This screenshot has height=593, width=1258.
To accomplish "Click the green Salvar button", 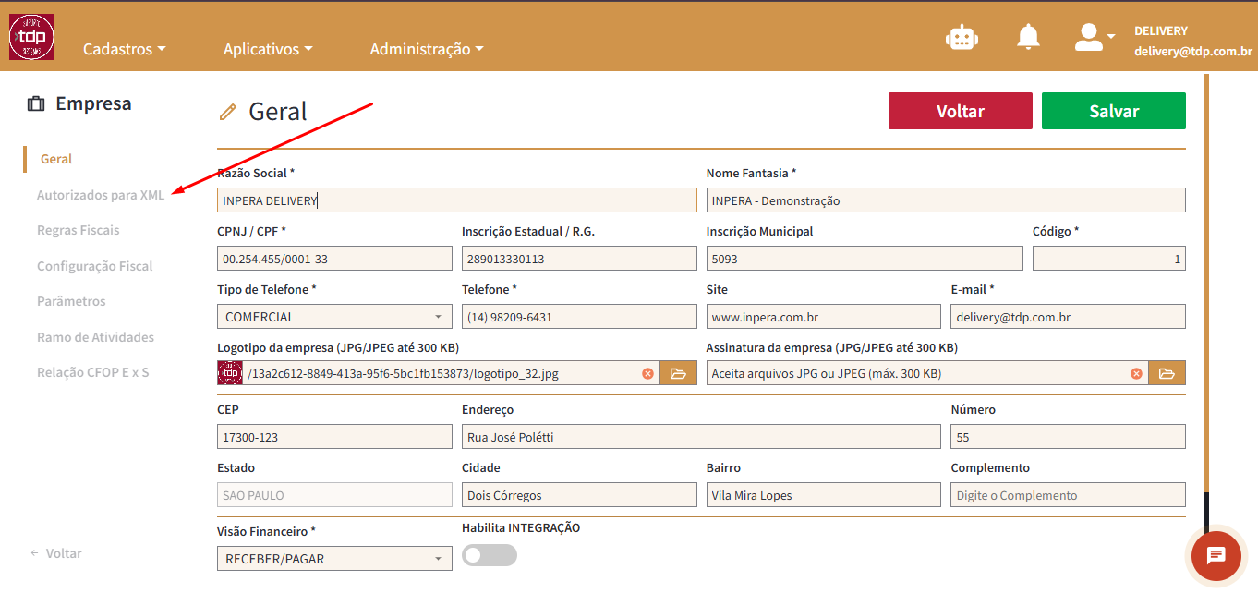I will [x=1114, y=111].
